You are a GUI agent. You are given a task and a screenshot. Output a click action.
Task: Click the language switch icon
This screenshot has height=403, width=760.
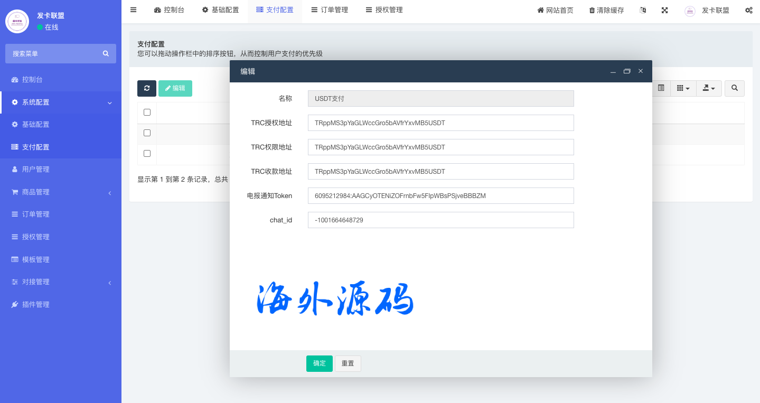click(x=643, y=10)
